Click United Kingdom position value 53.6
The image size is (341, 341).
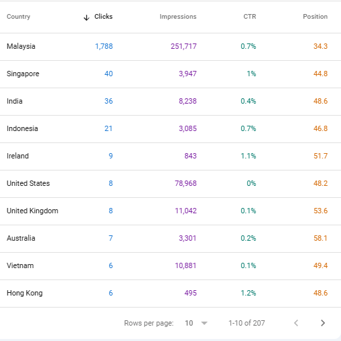click(320, 211)
